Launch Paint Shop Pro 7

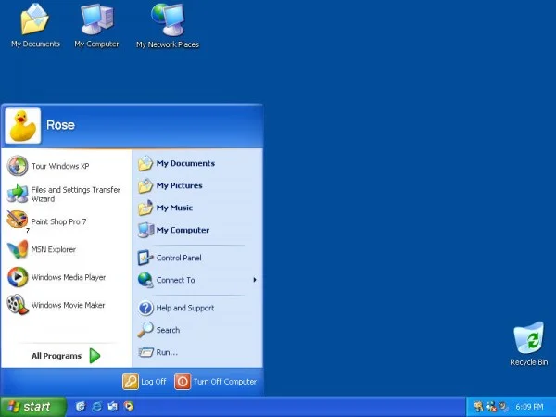pos(57,221)
